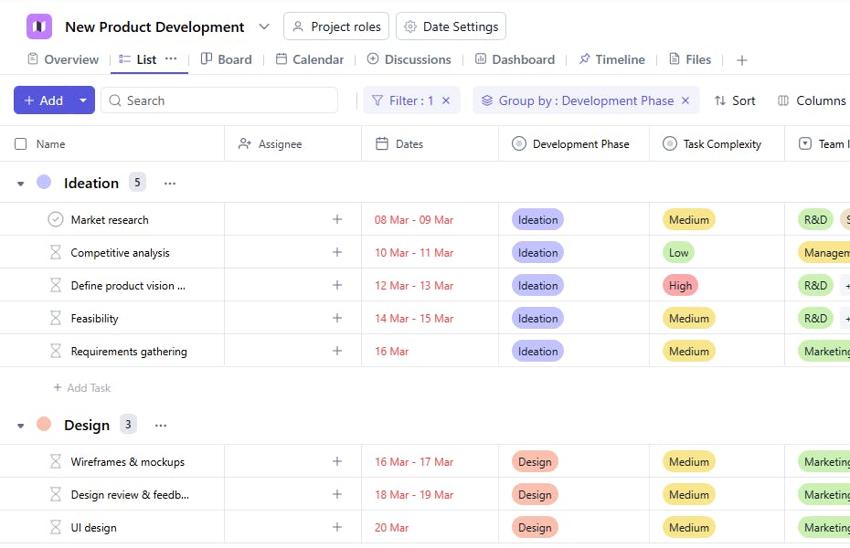Clear the active Filter with X
This screenshot has height=548, width=850.
pyautogui.click(x=446, y=100)
